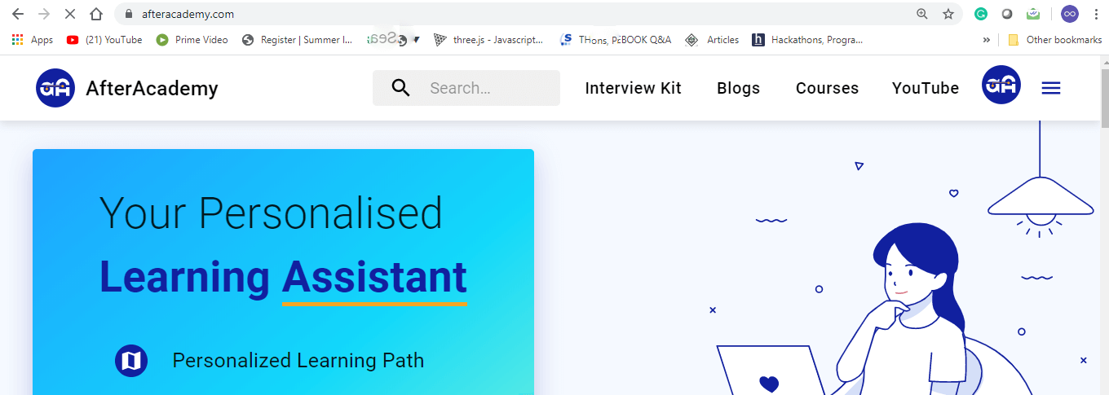Click the search magnifier icon
Image resolution: width=1109 pixels, height=395 pixels.
click(x=400, y=88)
